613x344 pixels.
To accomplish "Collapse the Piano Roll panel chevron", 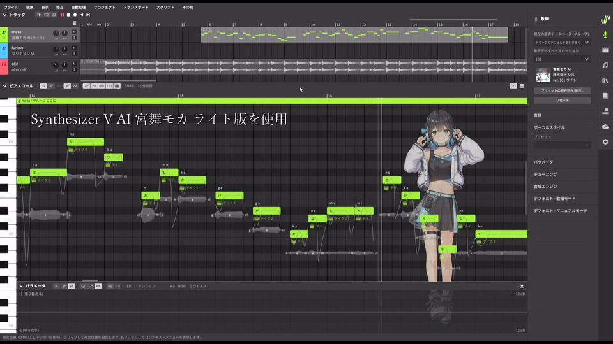I will (4, 86).
